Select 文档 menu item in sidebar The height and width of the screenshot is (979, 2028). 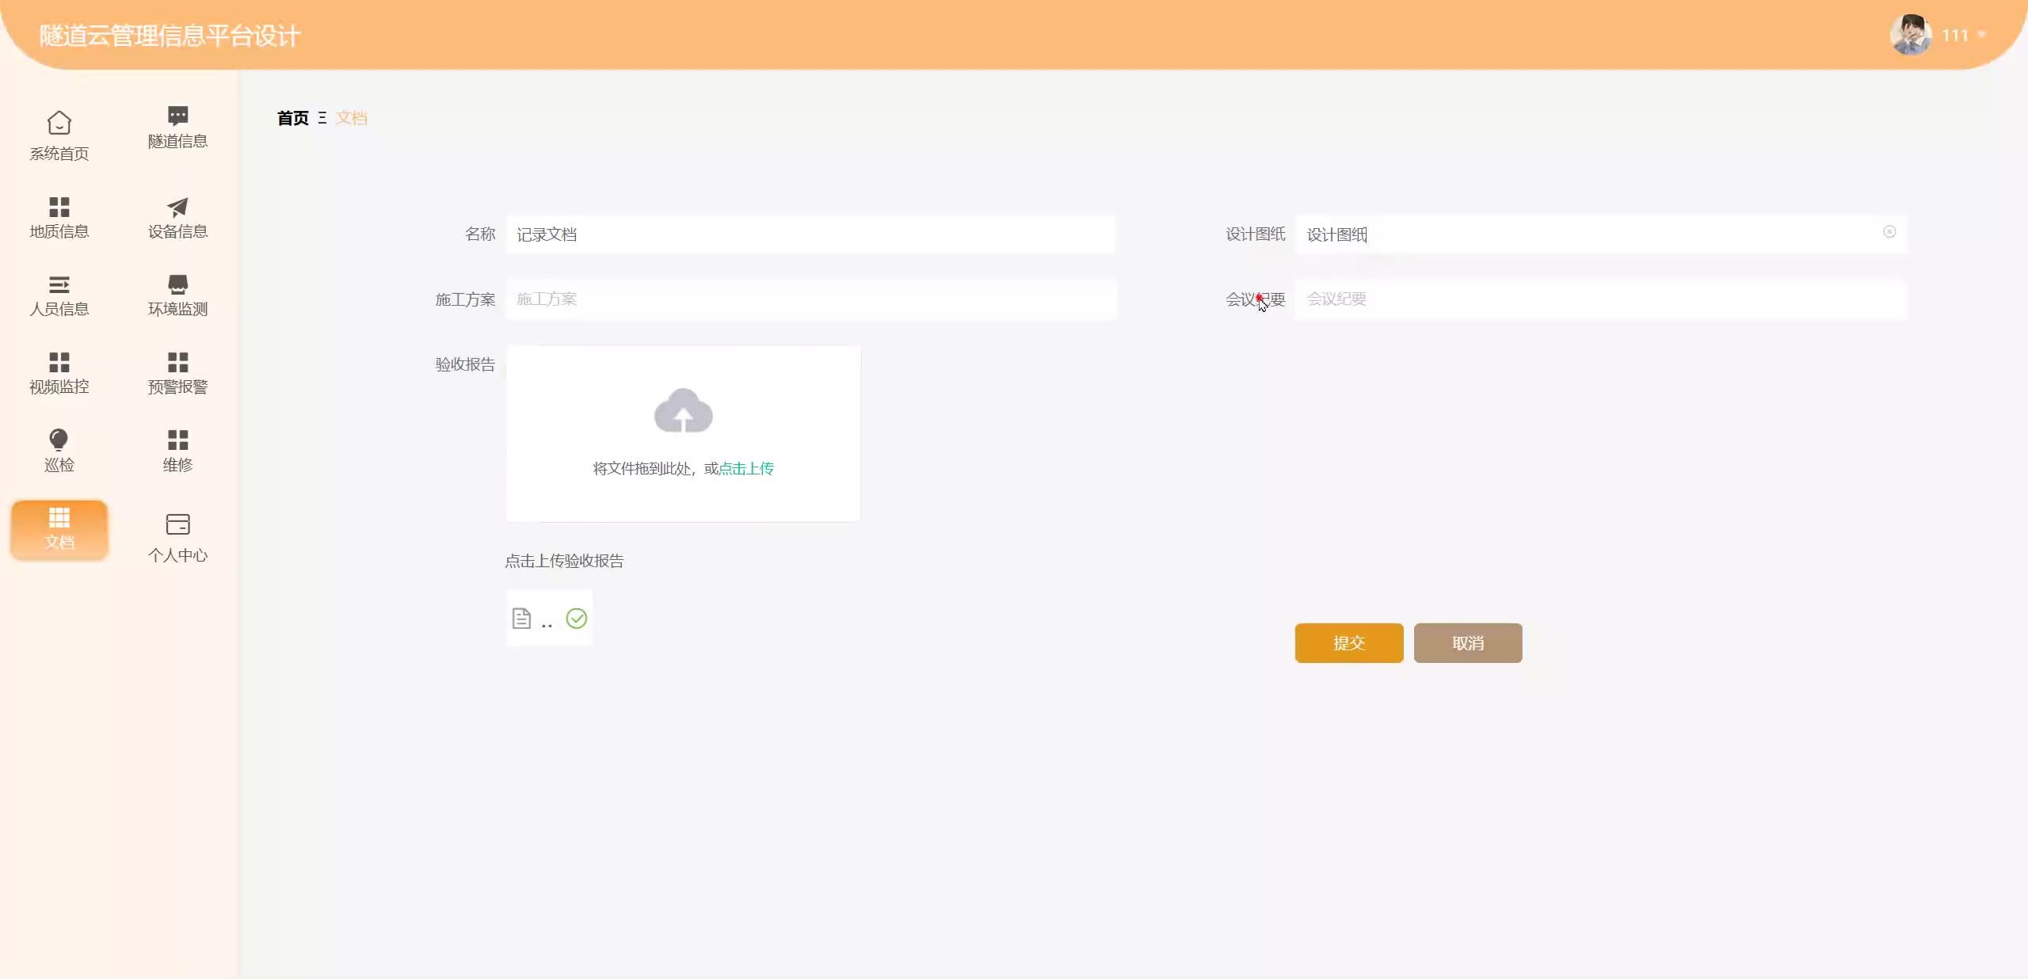point(59,529)
